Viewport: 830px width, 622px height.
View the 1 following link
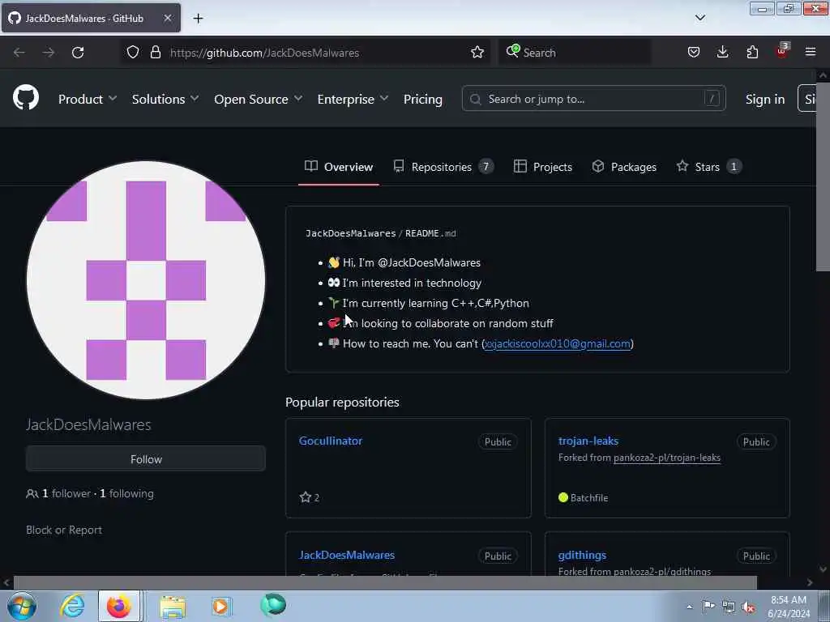[126, 493]
